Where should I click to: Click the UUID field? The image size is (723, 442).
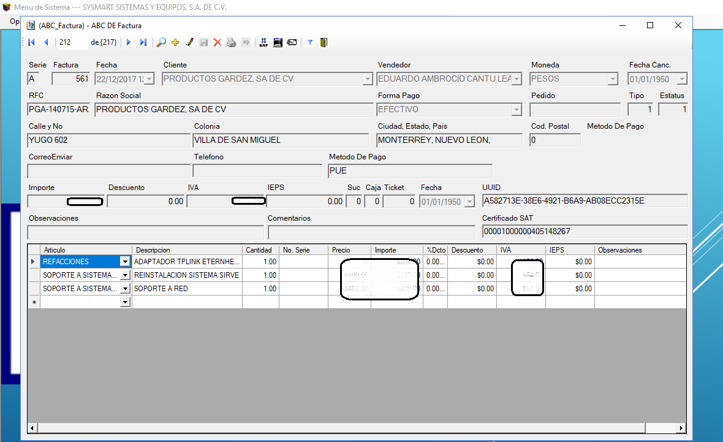pos(585,201)
